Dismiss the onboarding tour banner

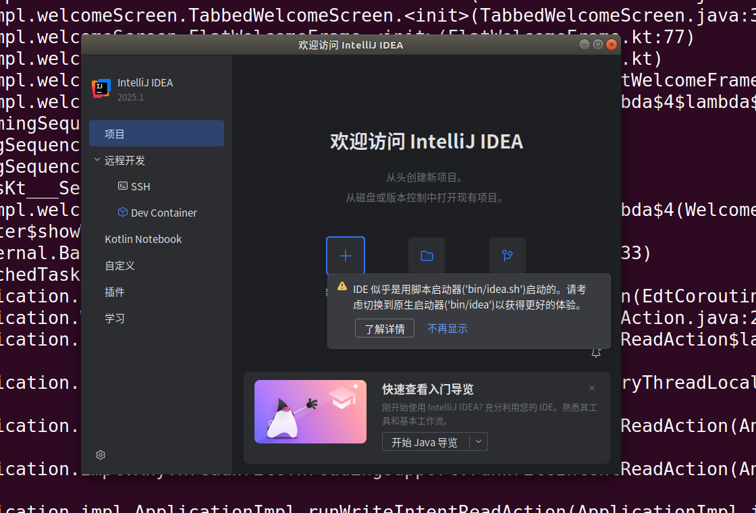pyautogui.click(x=592, y=388)
